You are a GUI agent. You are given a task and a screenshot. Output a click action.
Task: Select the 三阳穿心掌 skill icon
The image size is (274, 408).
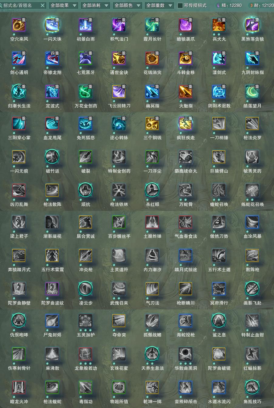coord(19,124)
